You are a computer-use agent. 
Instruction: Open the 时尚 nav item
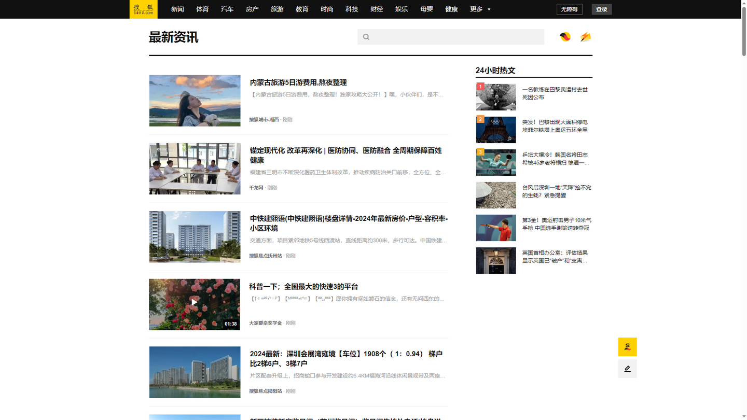click(x=327, y=9)
